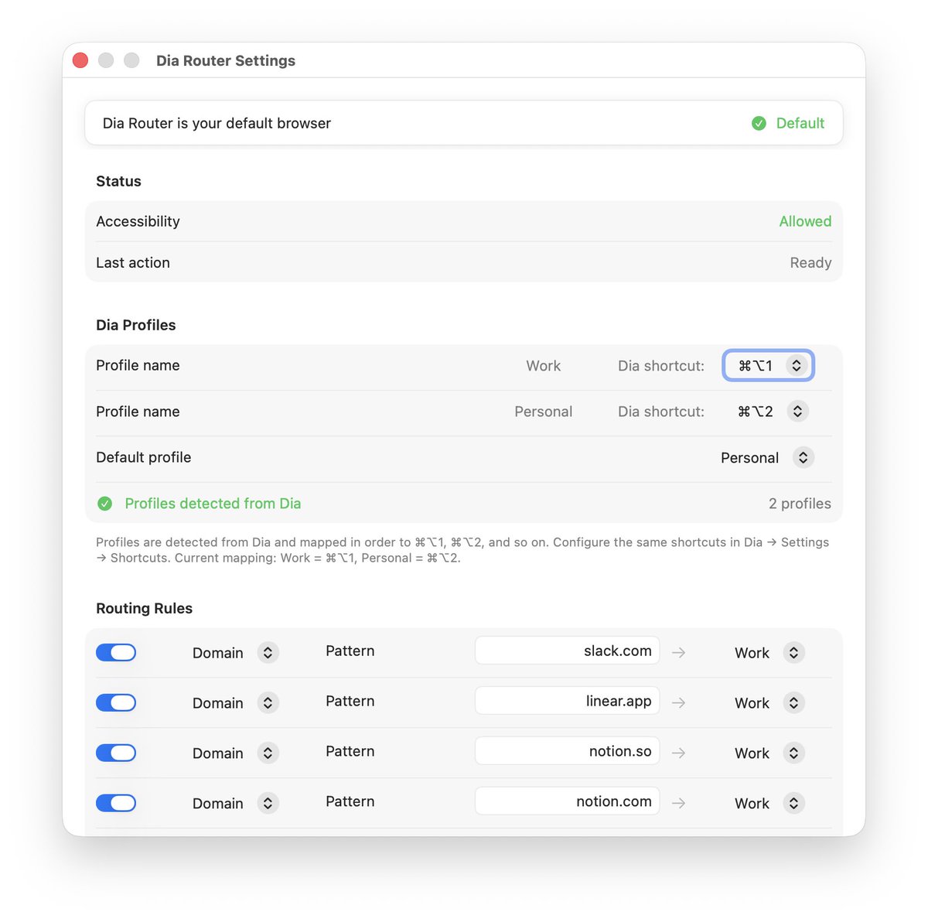Click the arrow icon after notion.com
The image size is (928, 919).
(678, 804)
